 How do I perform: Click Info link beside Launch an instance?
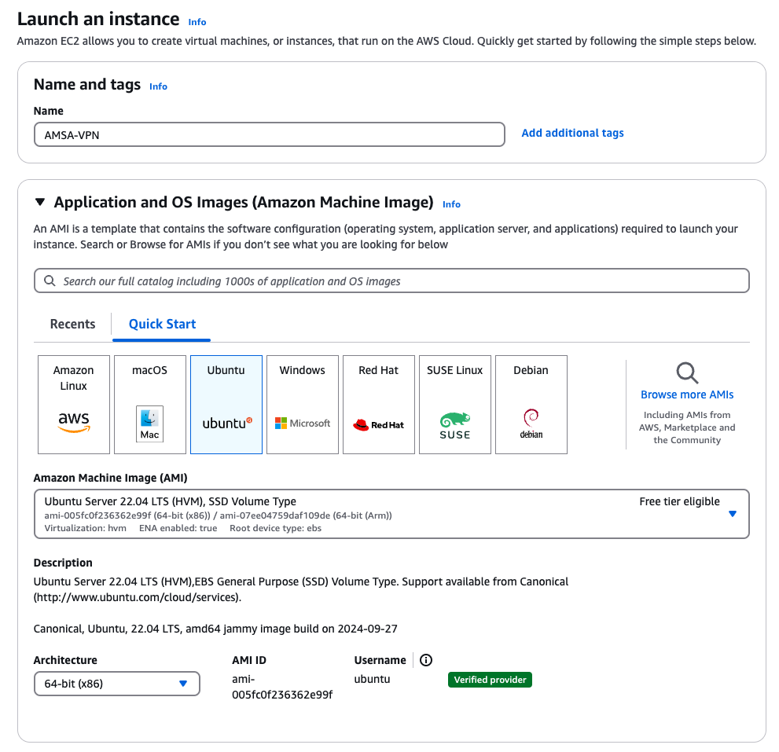(197, 22)
